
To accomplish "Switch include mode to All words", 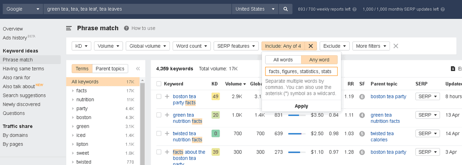I will tap(283, 60).
